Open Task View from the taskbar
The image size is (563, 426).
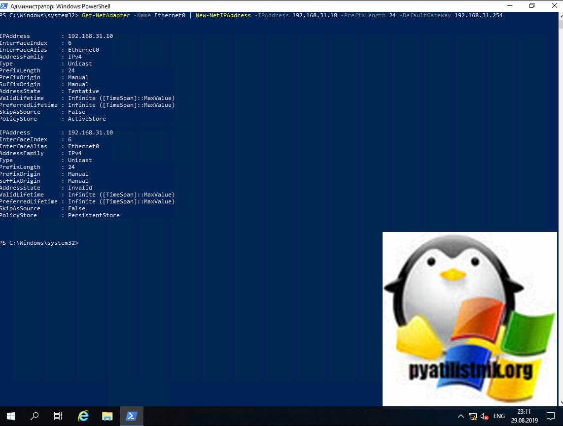pyautogui.click(x=58, y=416)
